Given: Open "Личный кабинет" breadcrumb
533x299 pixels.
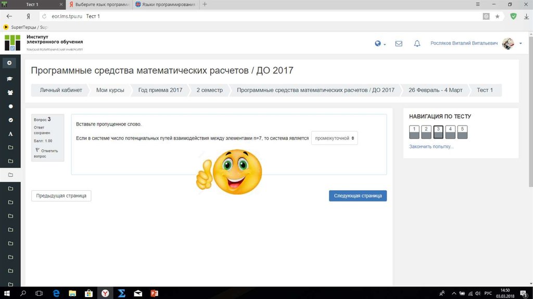Looking at the screenshot, I should [61, 90].
